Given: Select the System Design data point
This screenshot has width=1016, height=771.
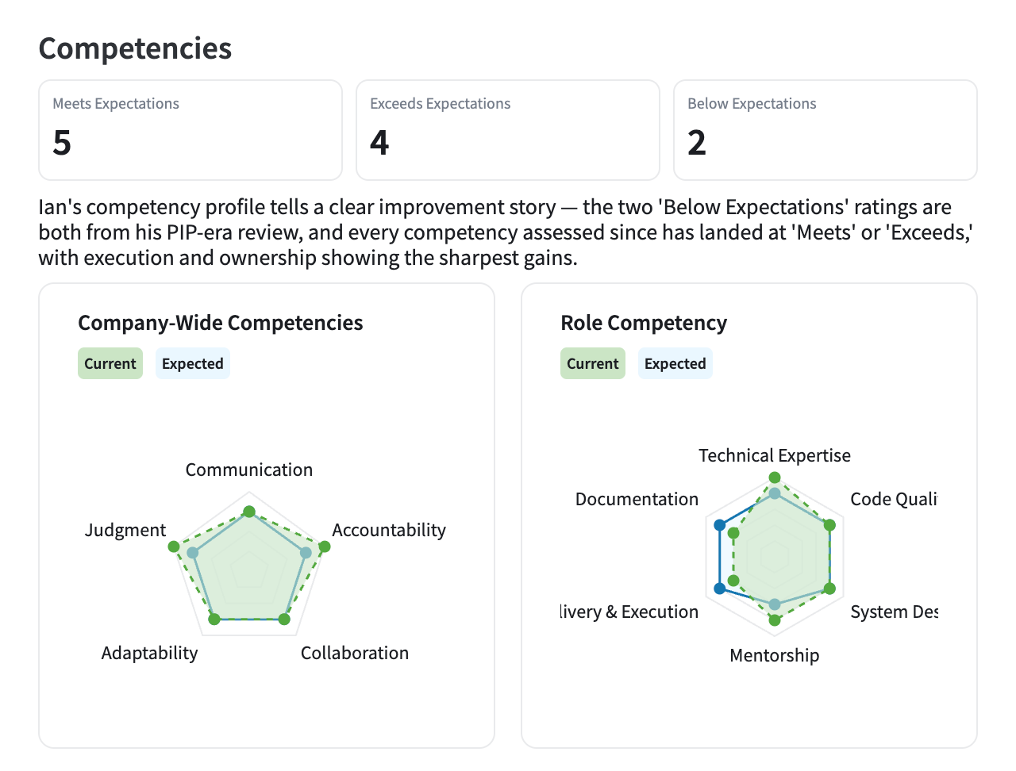Looking at the screenshot, I should pyautogui.click(x=829, y=589).
